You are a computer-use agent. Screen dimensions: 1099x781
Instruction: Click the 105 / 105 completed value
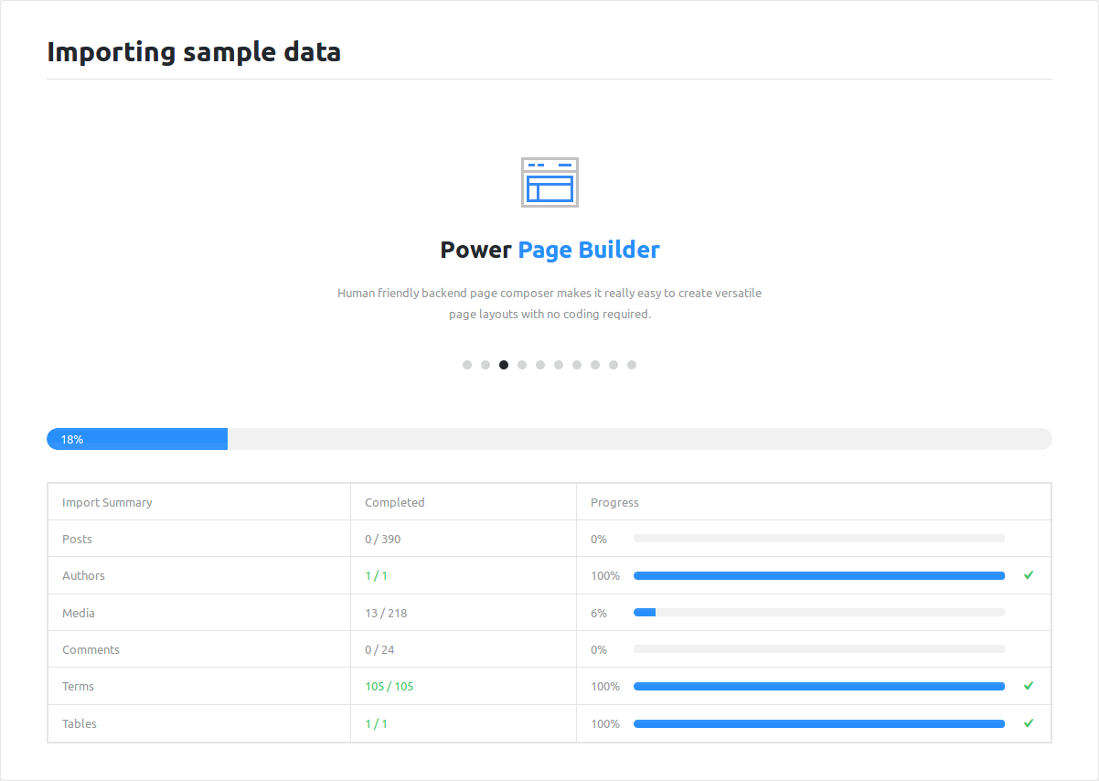[x=389, y=686]
